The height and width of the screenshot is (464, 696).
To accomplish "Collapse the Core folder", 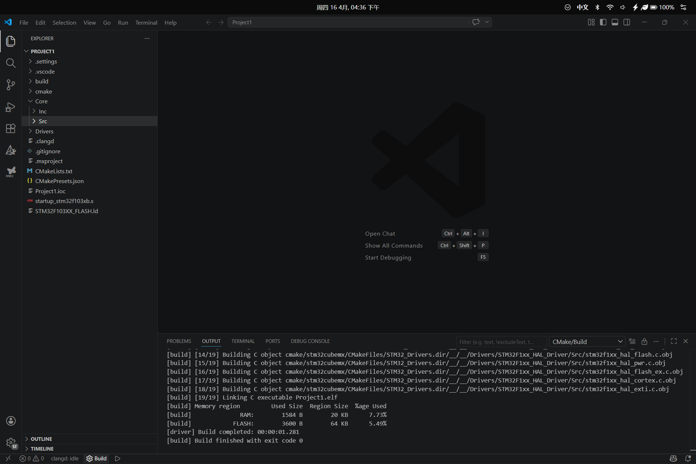I will [89, 101].
